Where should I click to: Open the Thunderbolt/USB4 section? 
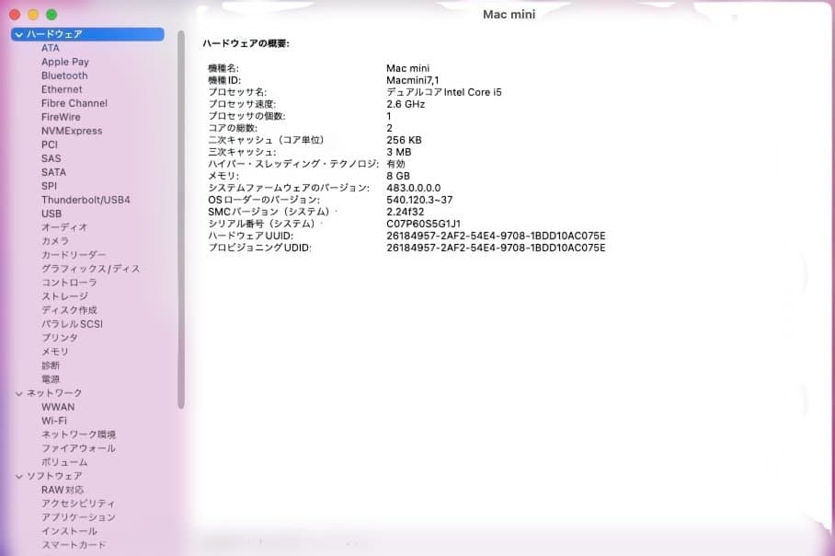(85, 200)
